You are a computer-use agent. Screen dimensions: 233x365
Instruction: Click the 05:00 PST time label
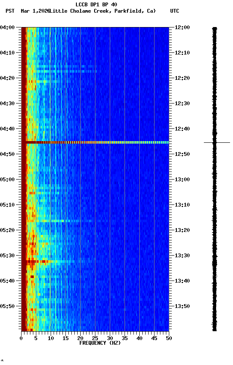(x=7, y=180)
